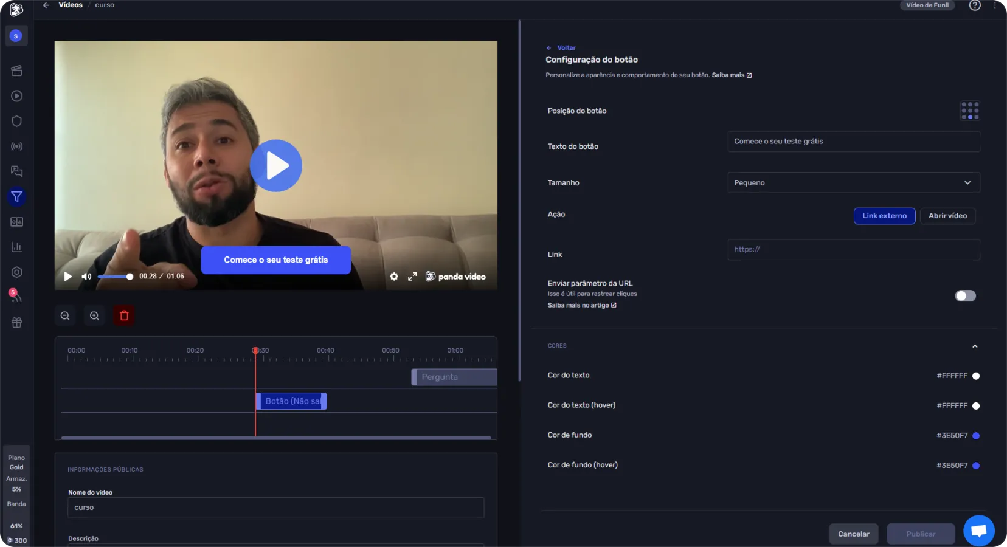
Task: Open the video library clapperboard icon
Action: (x=16, y=71)
